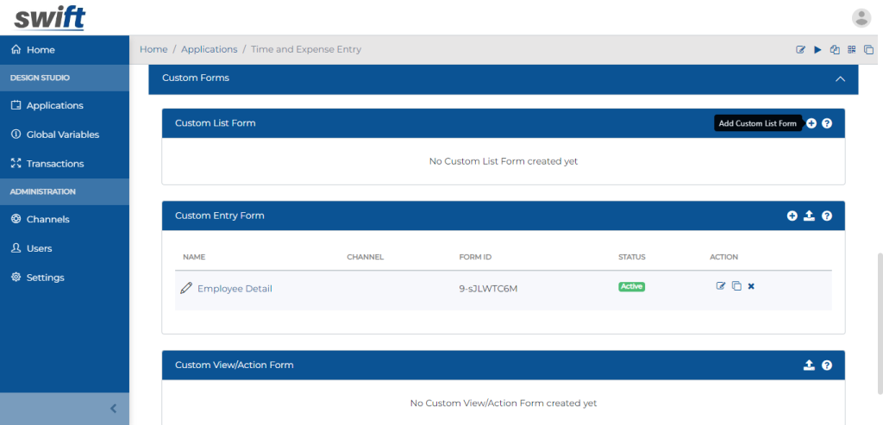Open Channels under Administration

(x=47, y=219)
